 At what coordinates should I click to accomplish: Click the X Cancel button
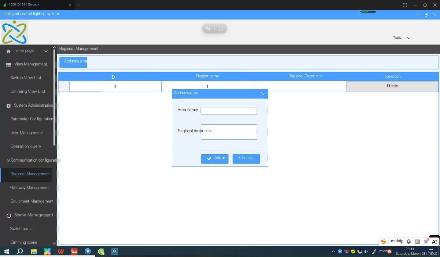pyautogui.click(x=246, y=159)
